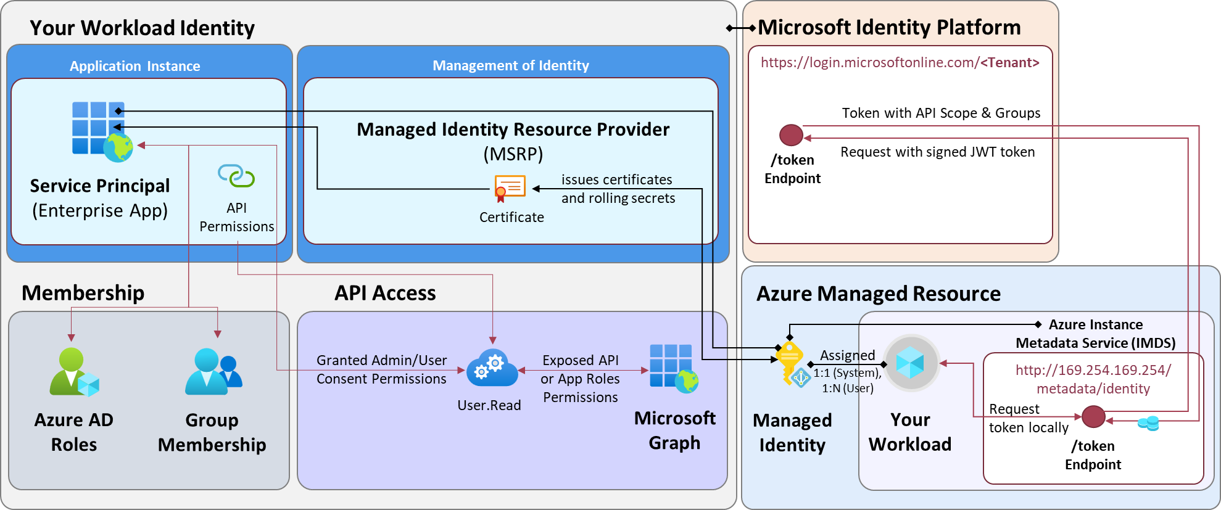Click 'Token with API Scope & Groups' text

point(941,113)
